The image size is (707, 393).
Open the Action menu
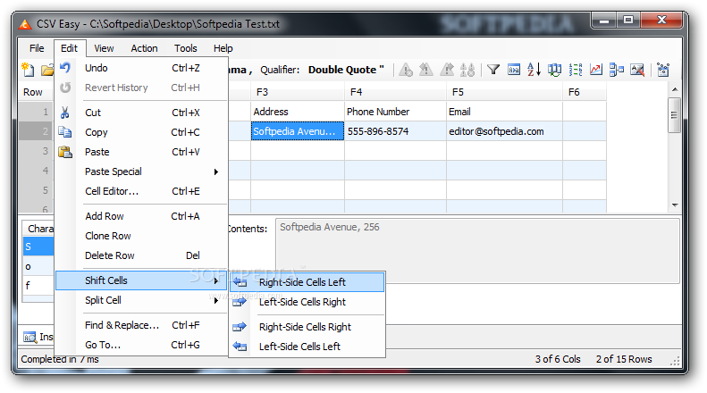144,48
